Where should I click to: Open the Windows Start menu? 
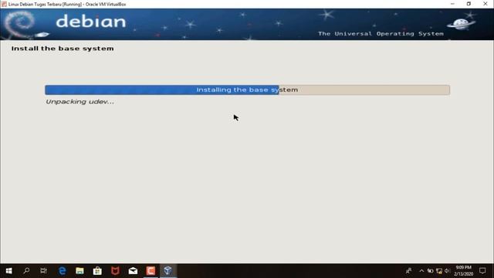(x=8, y=271)
